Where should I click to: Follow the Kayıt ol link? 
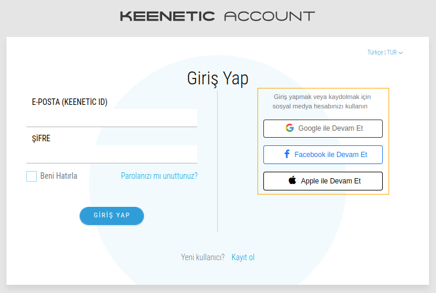pos(243,257)
